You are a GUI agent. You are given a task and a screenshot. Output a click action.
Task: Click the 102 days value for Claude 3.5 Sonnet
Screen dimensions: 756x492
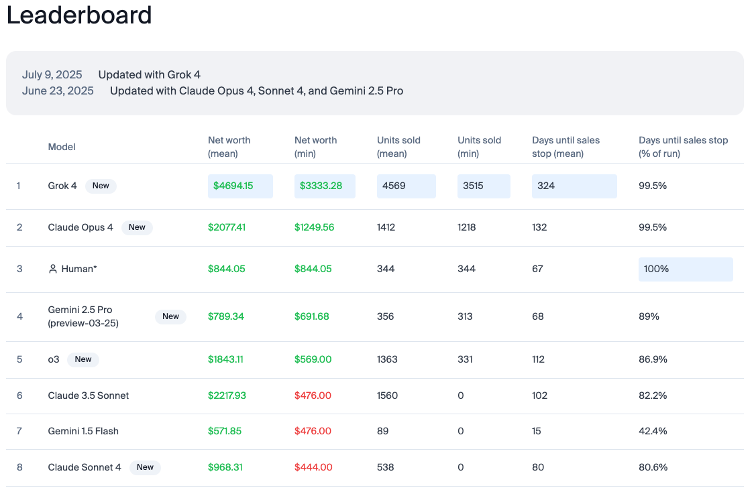click(539, 395)
